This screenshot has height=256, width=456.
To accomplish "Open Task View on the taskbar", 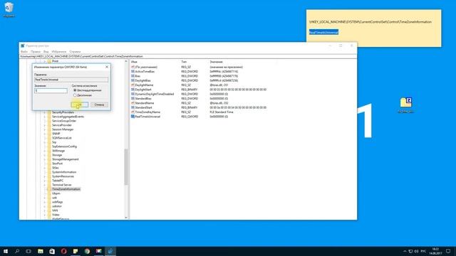I will (x=28, y=251).
